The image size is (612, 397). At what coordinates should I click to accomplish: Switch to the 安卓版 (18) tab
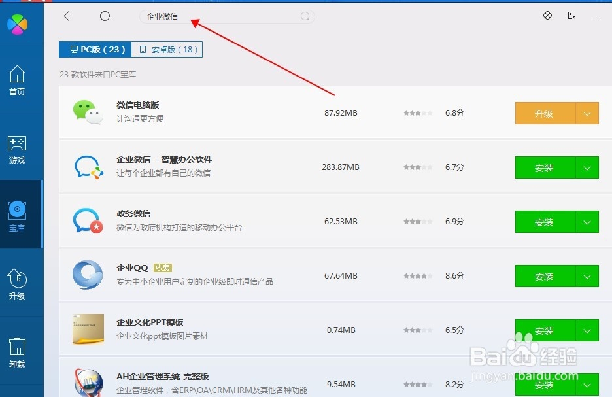[x=167, y=49]
